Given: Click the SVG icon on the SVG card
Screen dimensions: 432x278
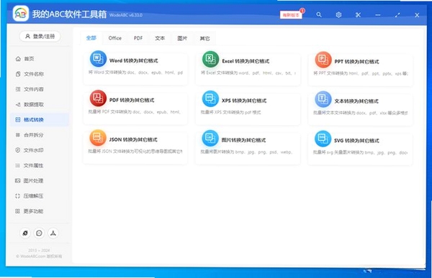Looking at the screenshot, I should tap(323, 139).
